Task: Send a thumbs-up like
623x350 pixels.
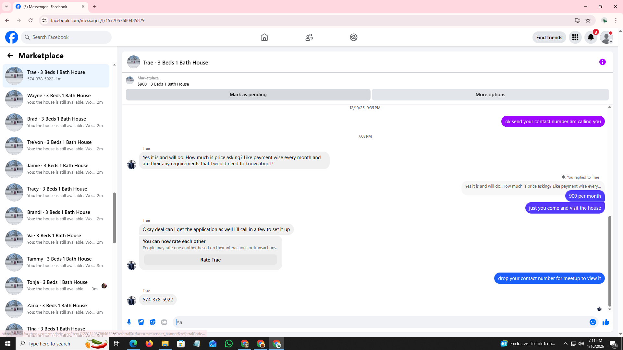Action: 605,322
